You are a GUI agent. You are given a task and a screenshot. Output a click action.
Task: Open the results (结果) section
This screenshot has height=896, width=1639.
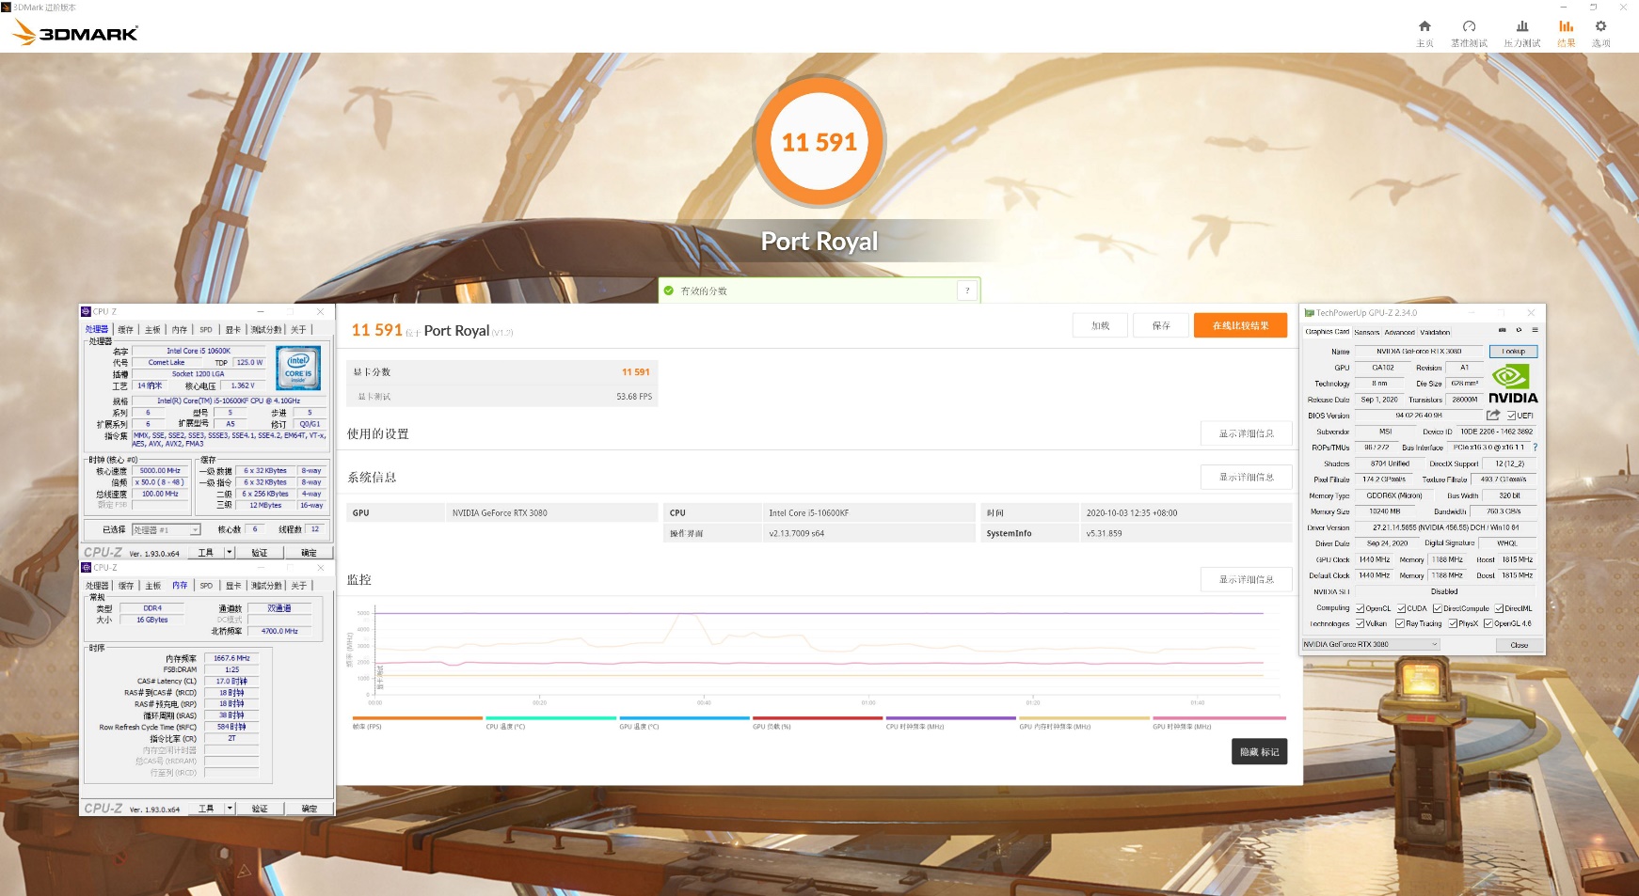(1566, 33)
